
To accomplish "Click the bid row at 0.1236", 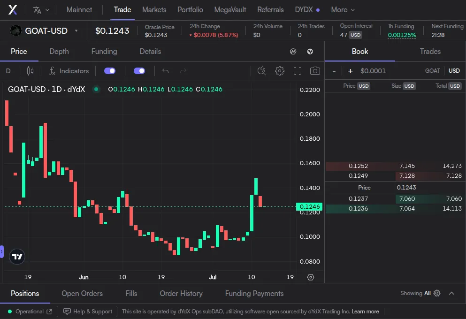I will [x=395, y=208].
